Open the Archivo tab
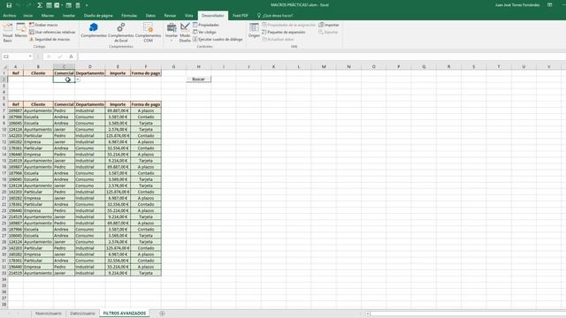Screen dimensions: 566x318 (10, 16)
